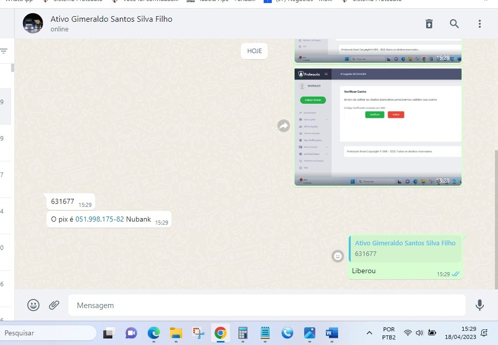
Task: Click the quoted 631677 reply message
Action: [x=405, y=248]
